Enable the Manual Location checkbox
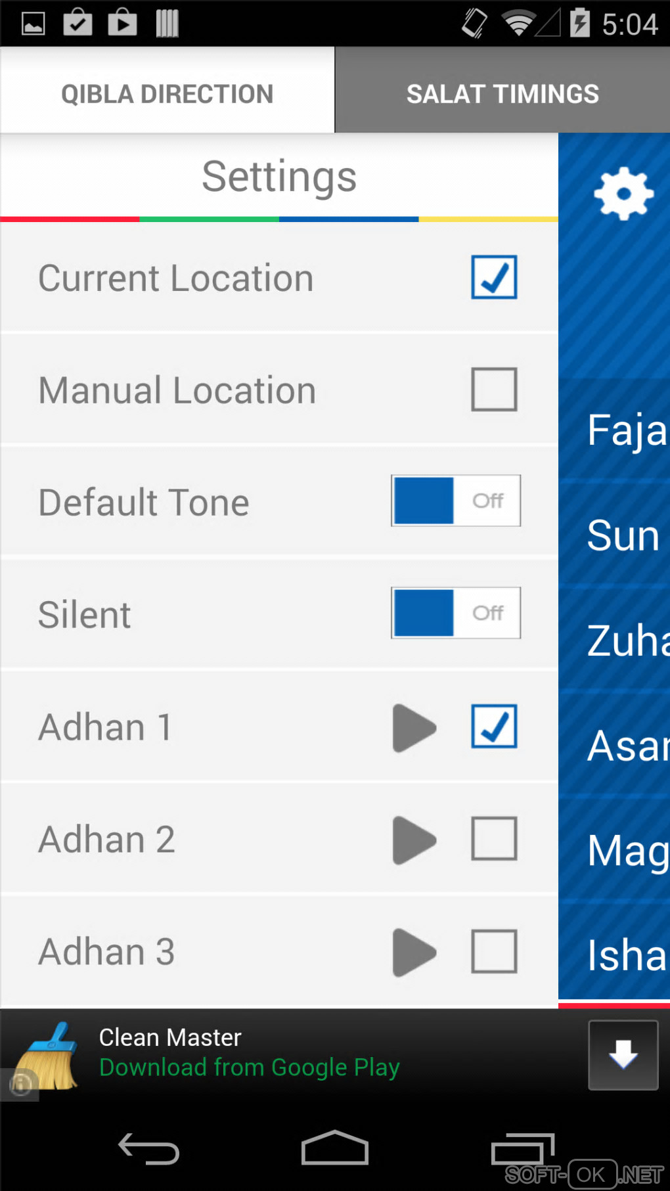Image resolution: width=670 pixels, height=1191 pixels. (x=494, y=390)
